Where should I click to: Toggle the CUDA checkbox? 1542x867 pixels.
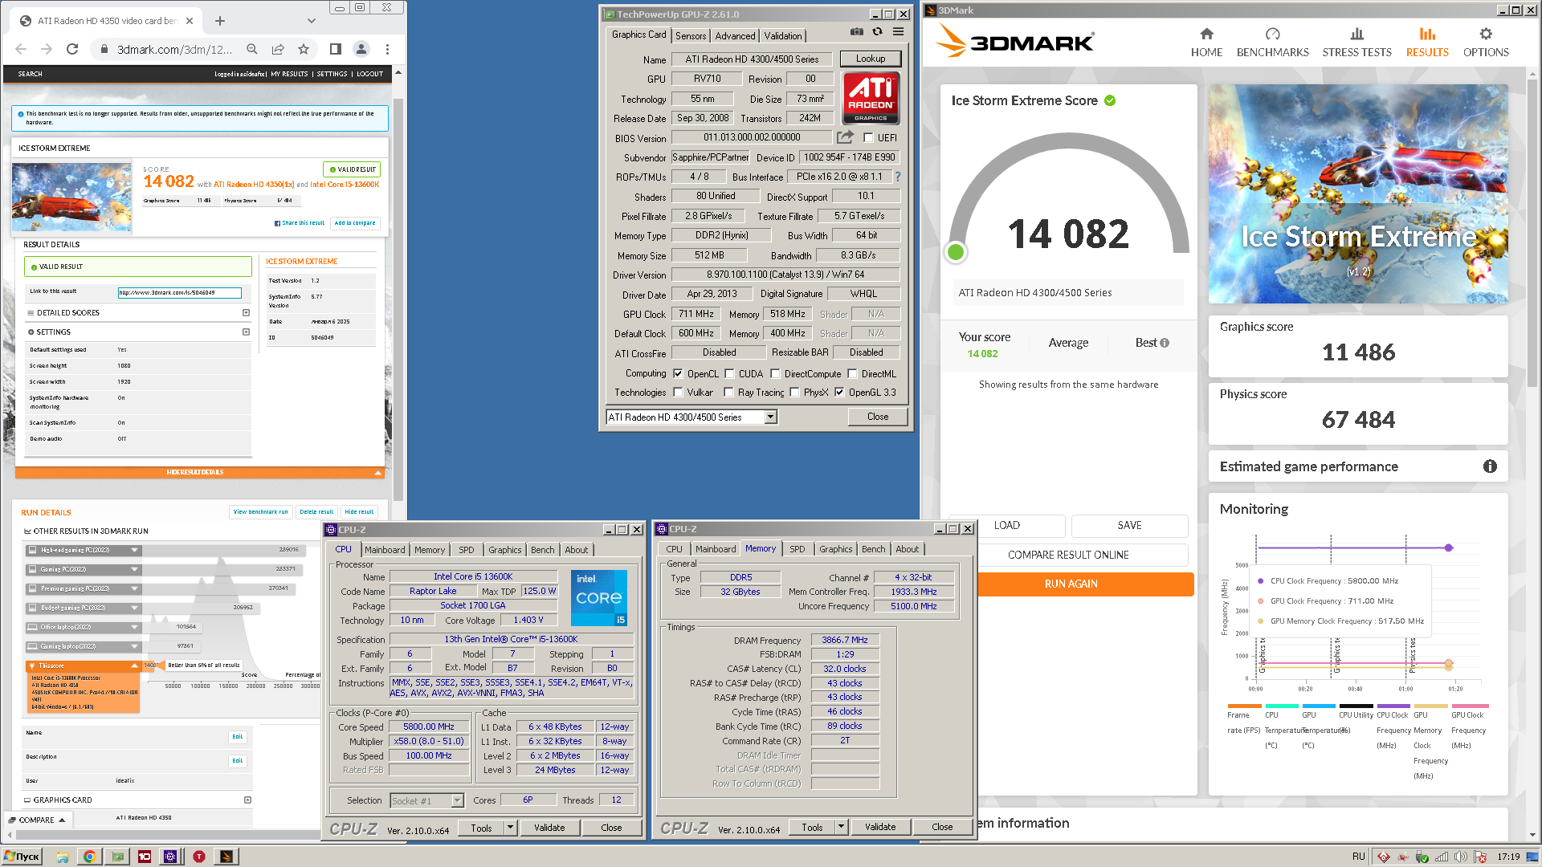729,374
